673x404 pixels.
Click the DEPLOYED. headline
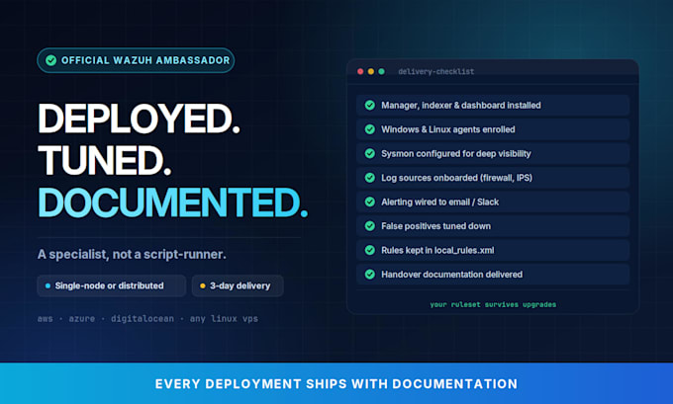click(139, 119)
